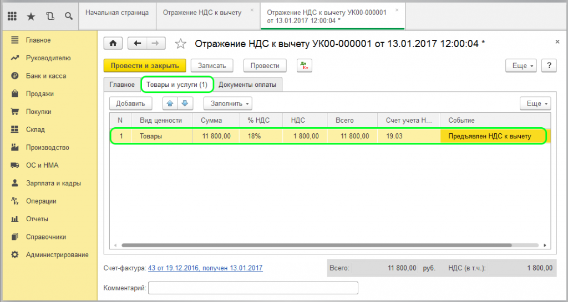The image size is (568, 302).
Task: Click the Производство factory icon
Action: [15, 147]
